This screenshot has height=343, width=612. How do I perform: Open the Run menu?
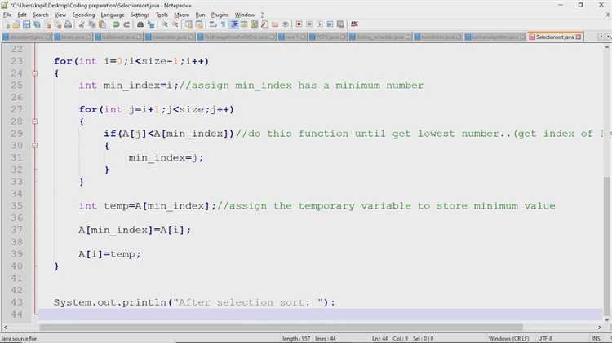(x=200, y=15)
